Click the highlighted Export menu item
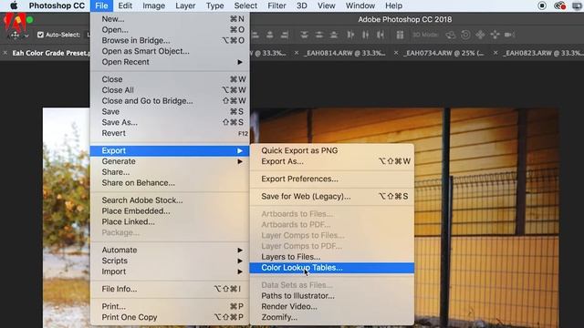The image size is (584, 328). (170, 150)
